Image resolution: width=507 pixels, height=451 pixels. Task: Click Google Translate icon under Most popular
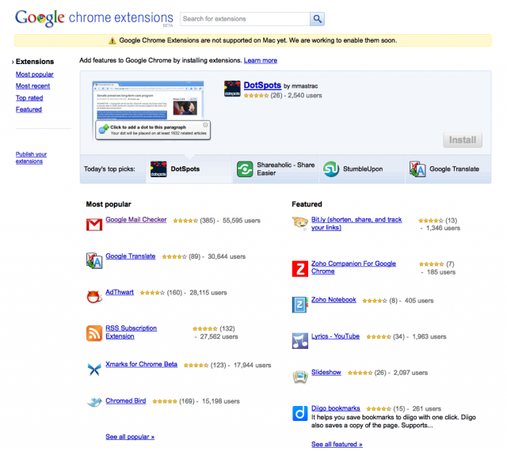[94, 261]
